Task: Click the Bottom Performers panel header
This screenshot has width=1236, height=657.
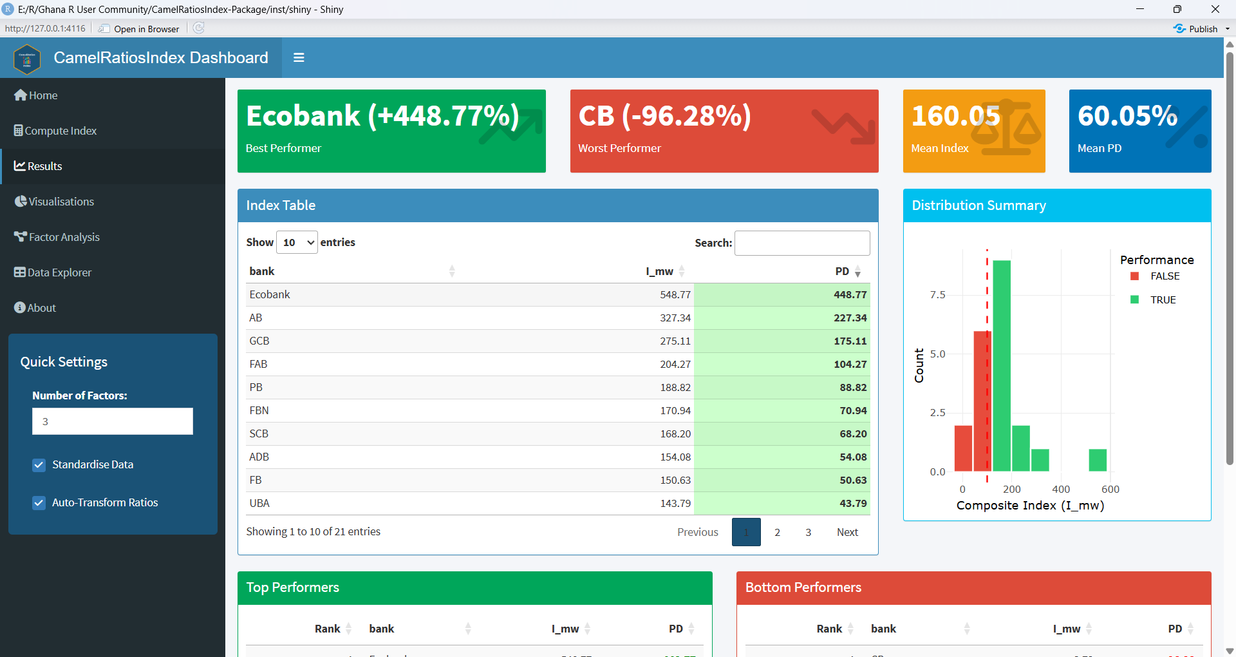Action: click(974, 587)
